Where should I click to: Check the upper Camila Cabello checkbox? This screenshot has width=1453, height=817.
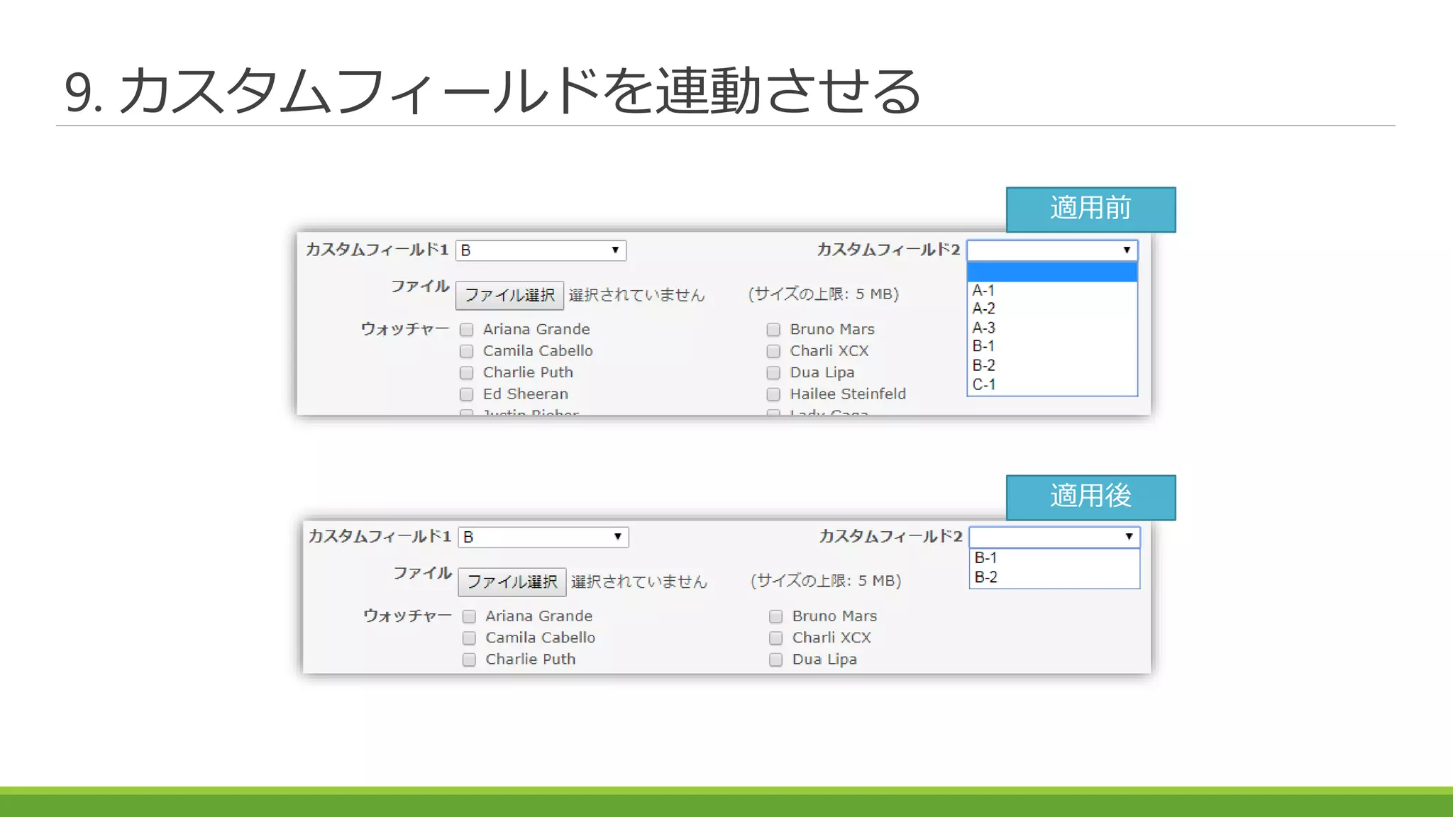point(466,351)
